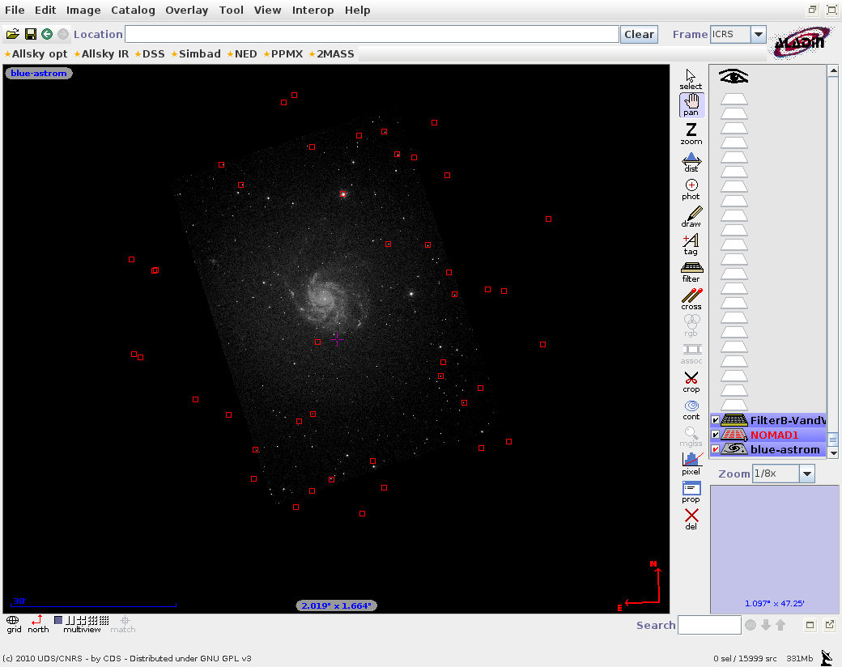Open the pixel histogram tool

691,463
